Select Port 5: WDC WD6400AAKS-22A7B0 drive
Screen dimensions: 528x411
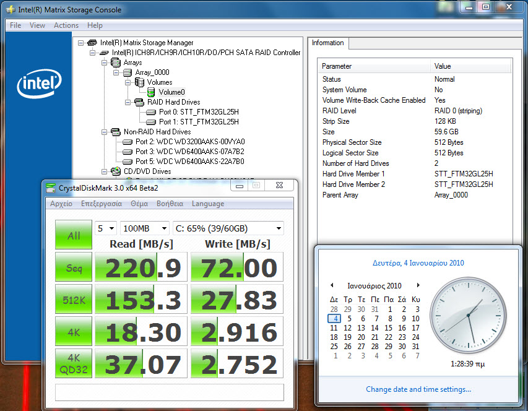(x=190, y=162)
